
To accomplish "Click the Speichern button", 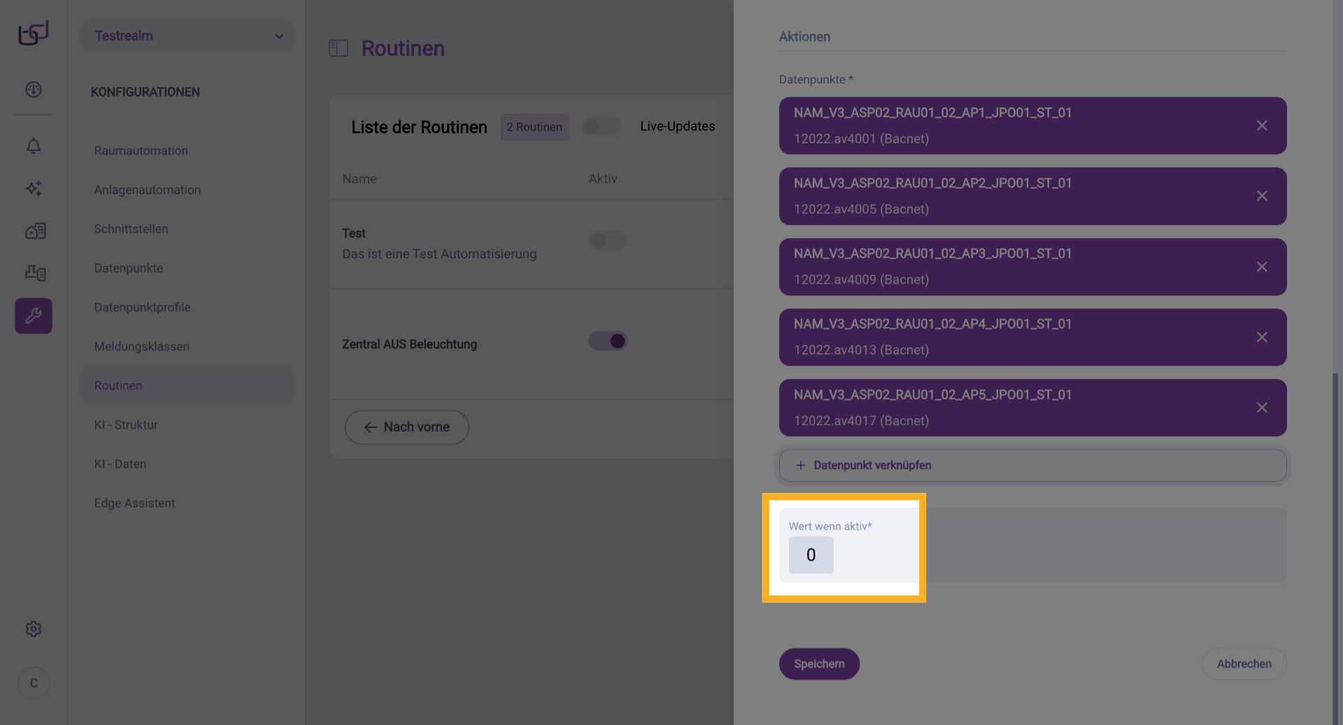I will [x=819, y=664].
